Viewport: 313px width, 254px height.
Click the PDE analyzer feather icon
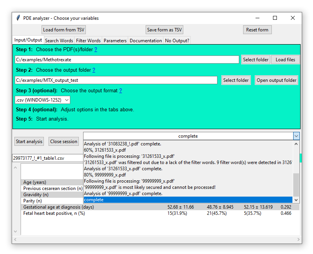pyautogui.click(x=18, y=18)
